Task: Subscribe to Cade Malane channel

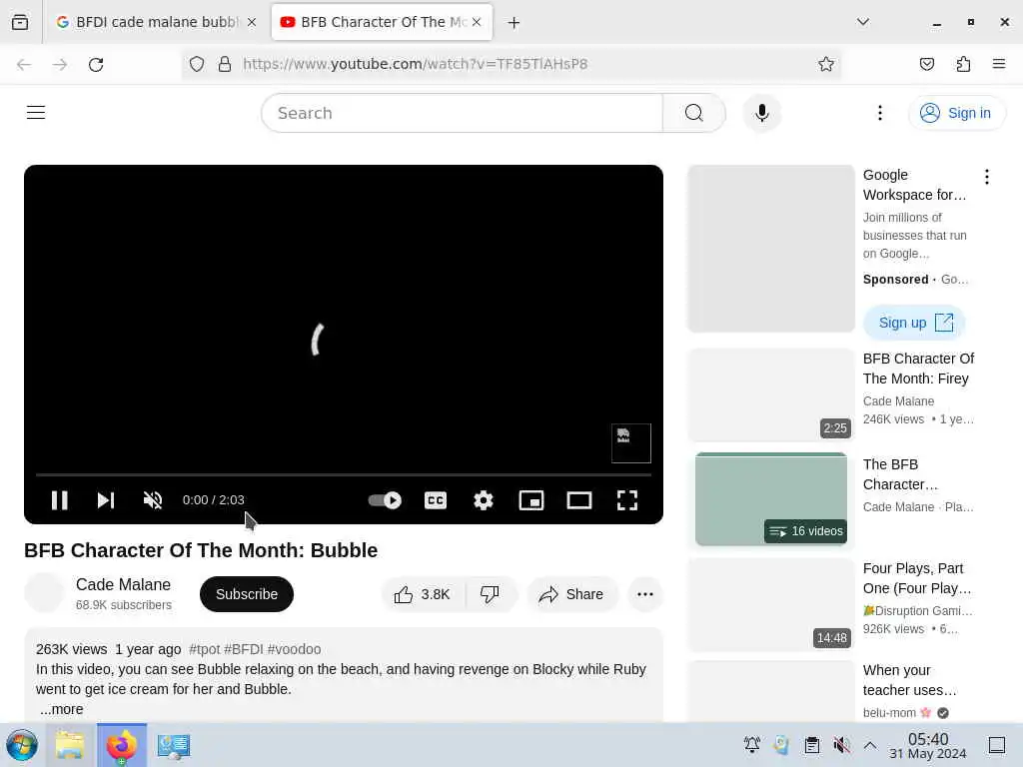Action: click(247, 594)
